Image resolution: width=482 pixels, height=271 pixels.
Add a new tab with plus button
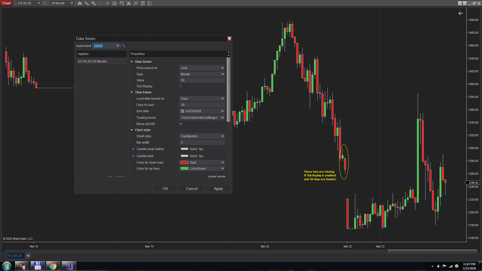(x=28, y=256)
